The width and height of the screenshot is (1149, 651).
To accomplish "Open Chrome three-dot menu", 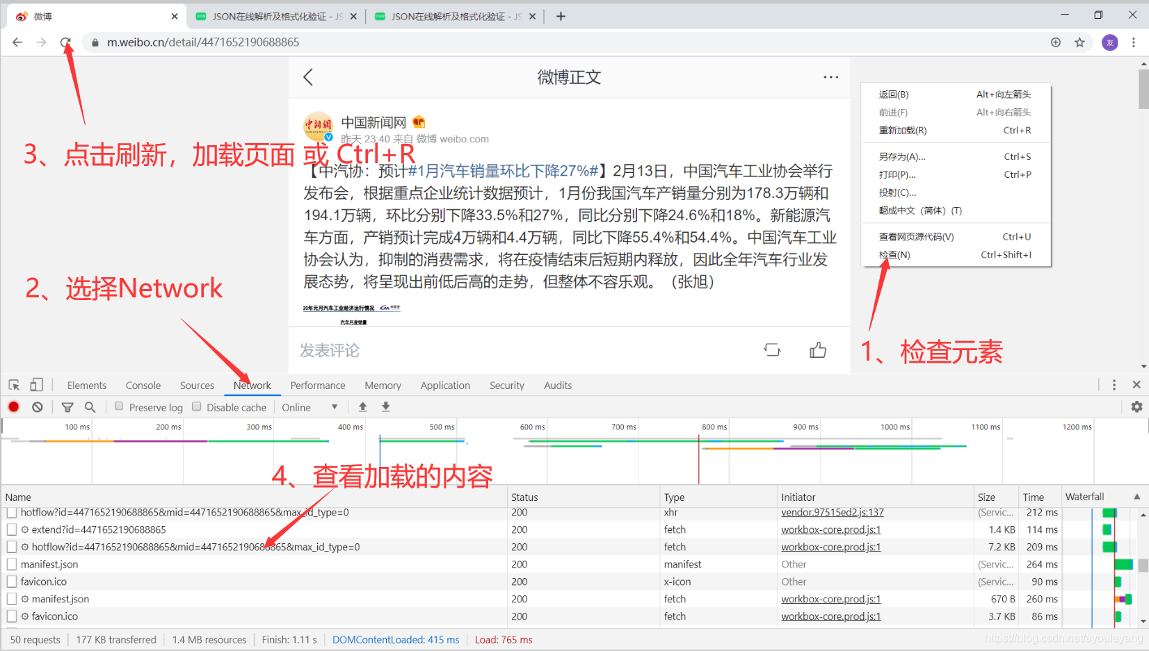I will pos(1134,42).
